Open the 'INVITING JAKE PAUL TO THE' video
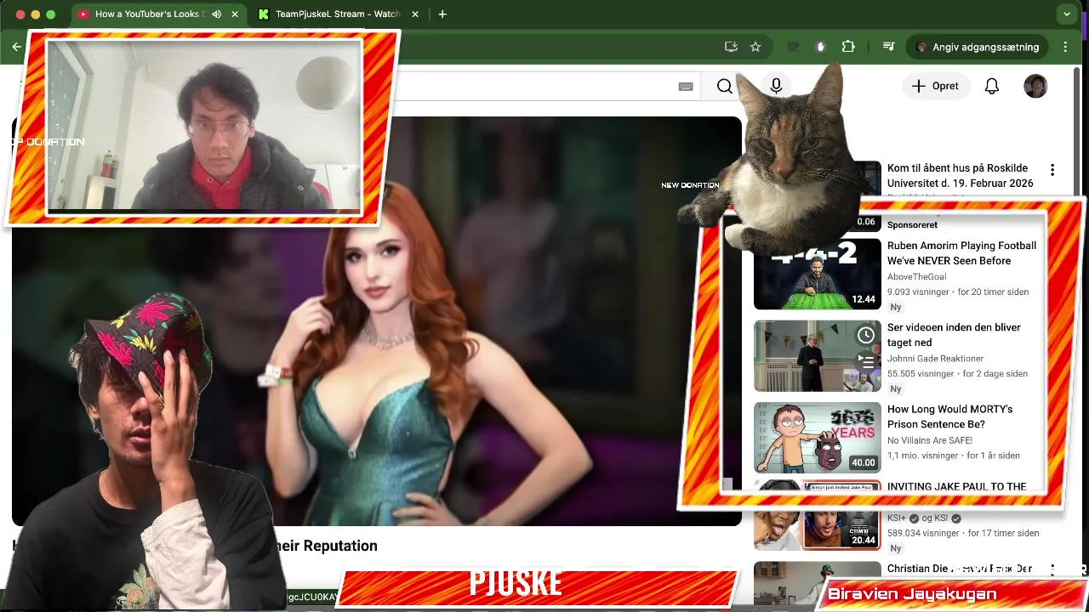This screenshot has width=1089, height=612. 956,486
